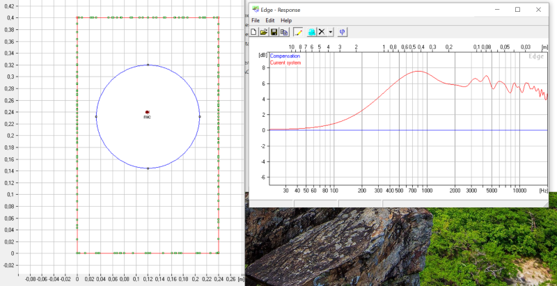Click the left handle of blue circle
The image size is (557, 286).
[x=96, y=116]
